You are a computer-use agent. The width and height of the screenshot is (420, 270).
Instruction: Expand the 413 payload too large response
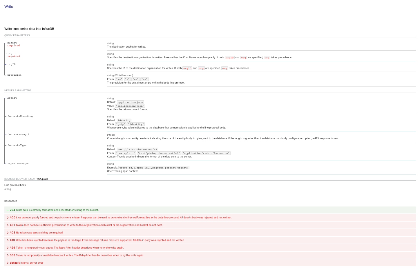coord(12,240)
